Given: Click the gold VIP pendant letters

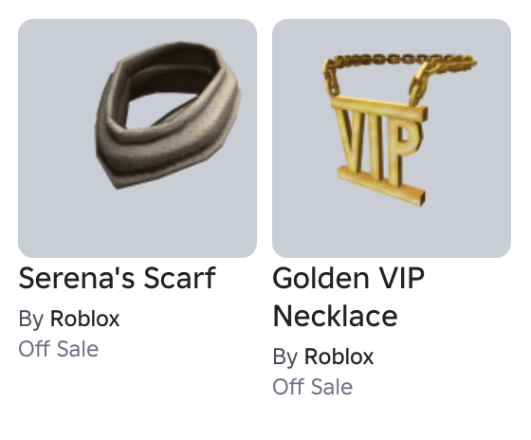Looking at the screenshot, I should coord(378,146).
